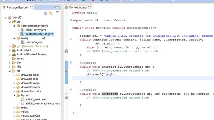The height and width of the screenshot is (120, 214).
Task: Fold the Conexion constructor block
Action: (x=71, y=39)
